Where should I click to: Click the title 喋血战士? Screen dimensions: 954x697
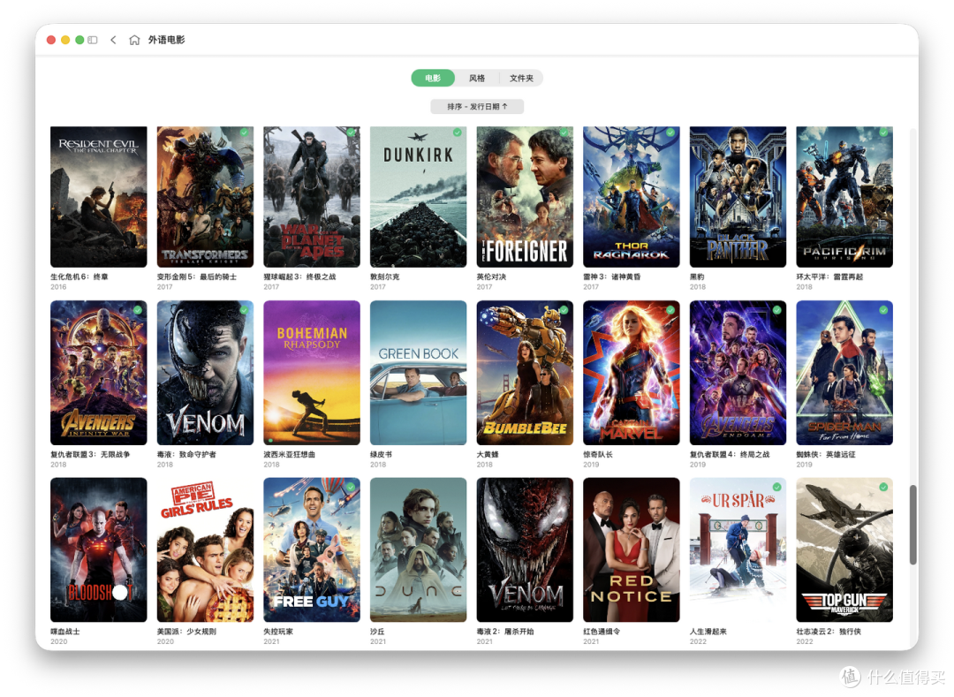pos(65,632)
